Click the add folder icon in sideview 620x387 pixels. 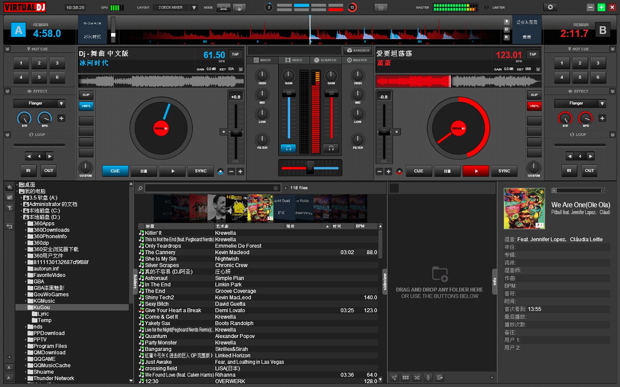[x=440, y=274]
